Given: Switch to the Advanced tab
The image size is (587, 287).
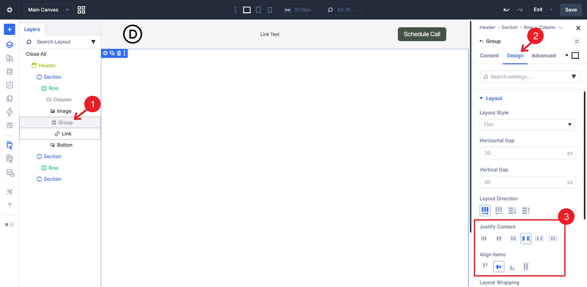Looking at the screenshot, I should [x=543, y=55].
